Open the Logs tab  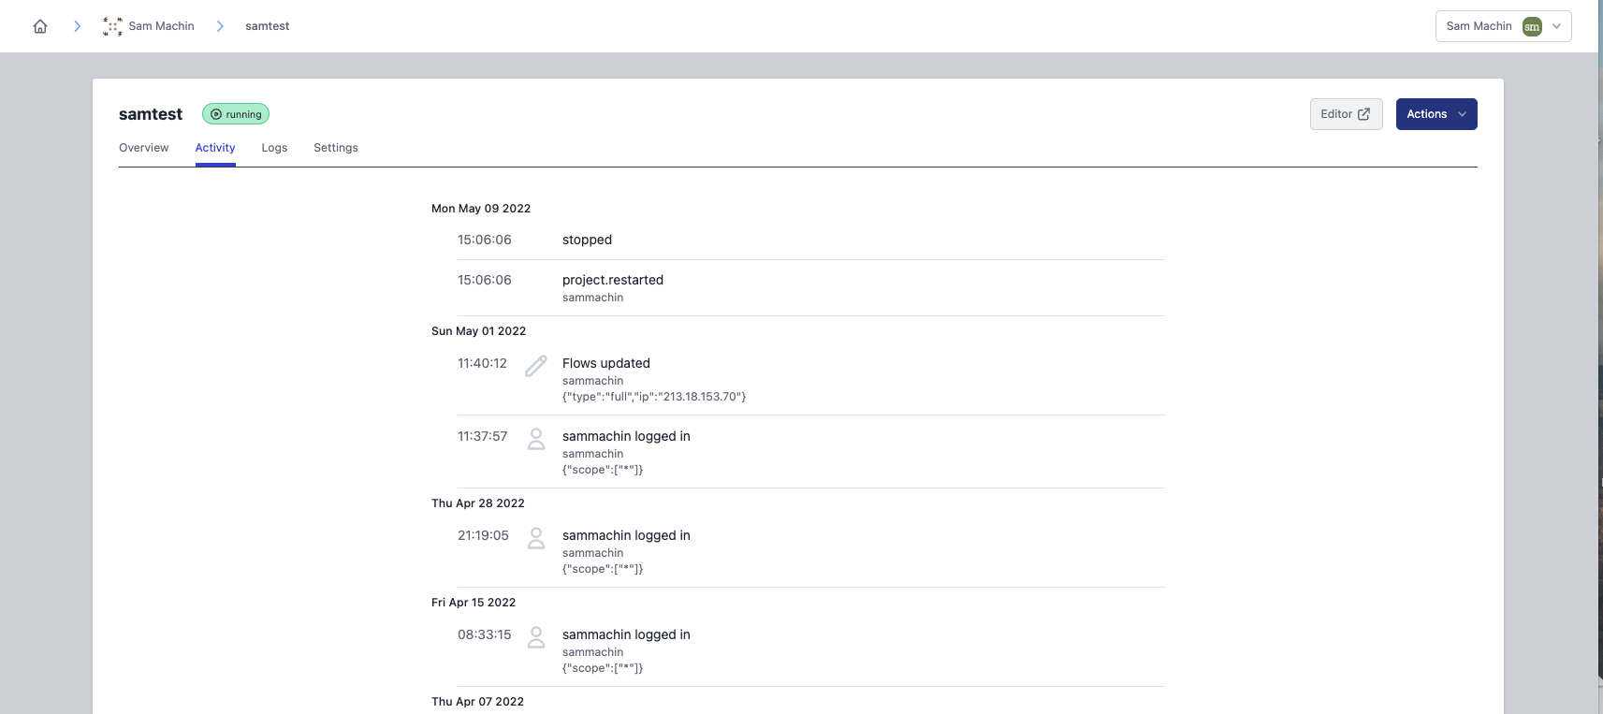pyautogui.click(x=274, y=148)
